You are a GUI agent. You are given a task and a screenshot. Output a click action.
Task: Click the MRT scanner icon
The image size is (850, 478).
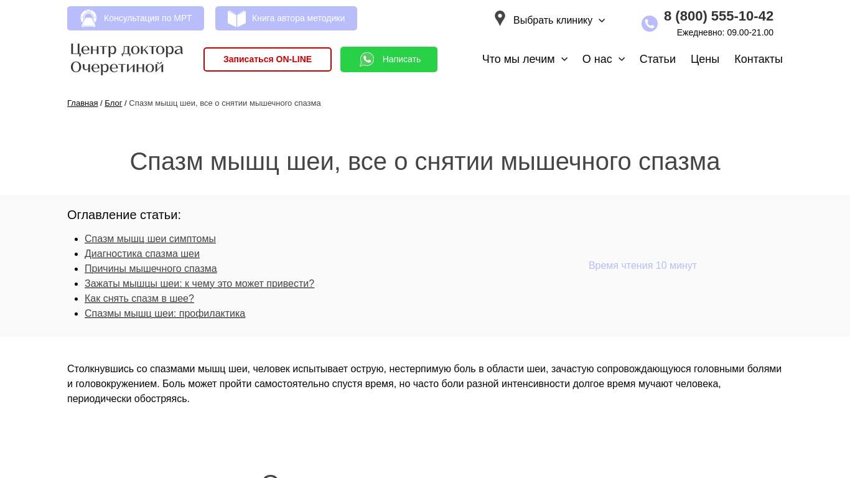(x=88, y=19)
